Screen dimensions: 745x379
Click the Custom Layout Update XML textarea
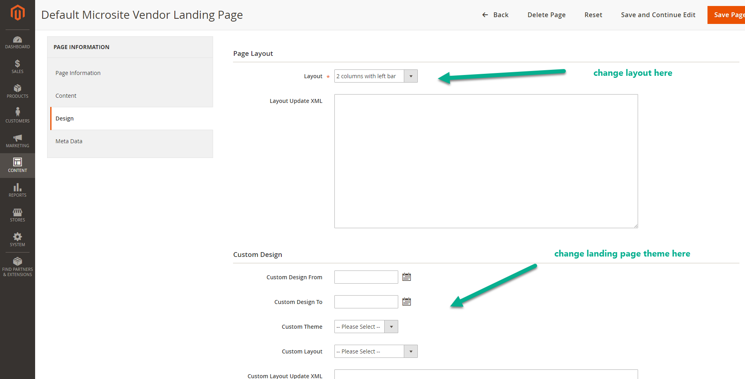(486, 374)
